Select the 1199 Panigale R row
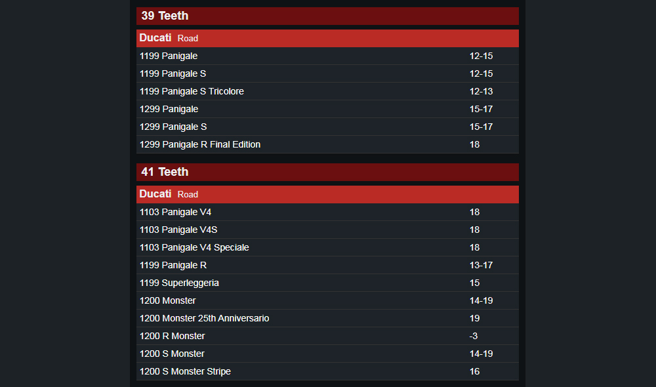656x387 pixels. coord(327,265)
